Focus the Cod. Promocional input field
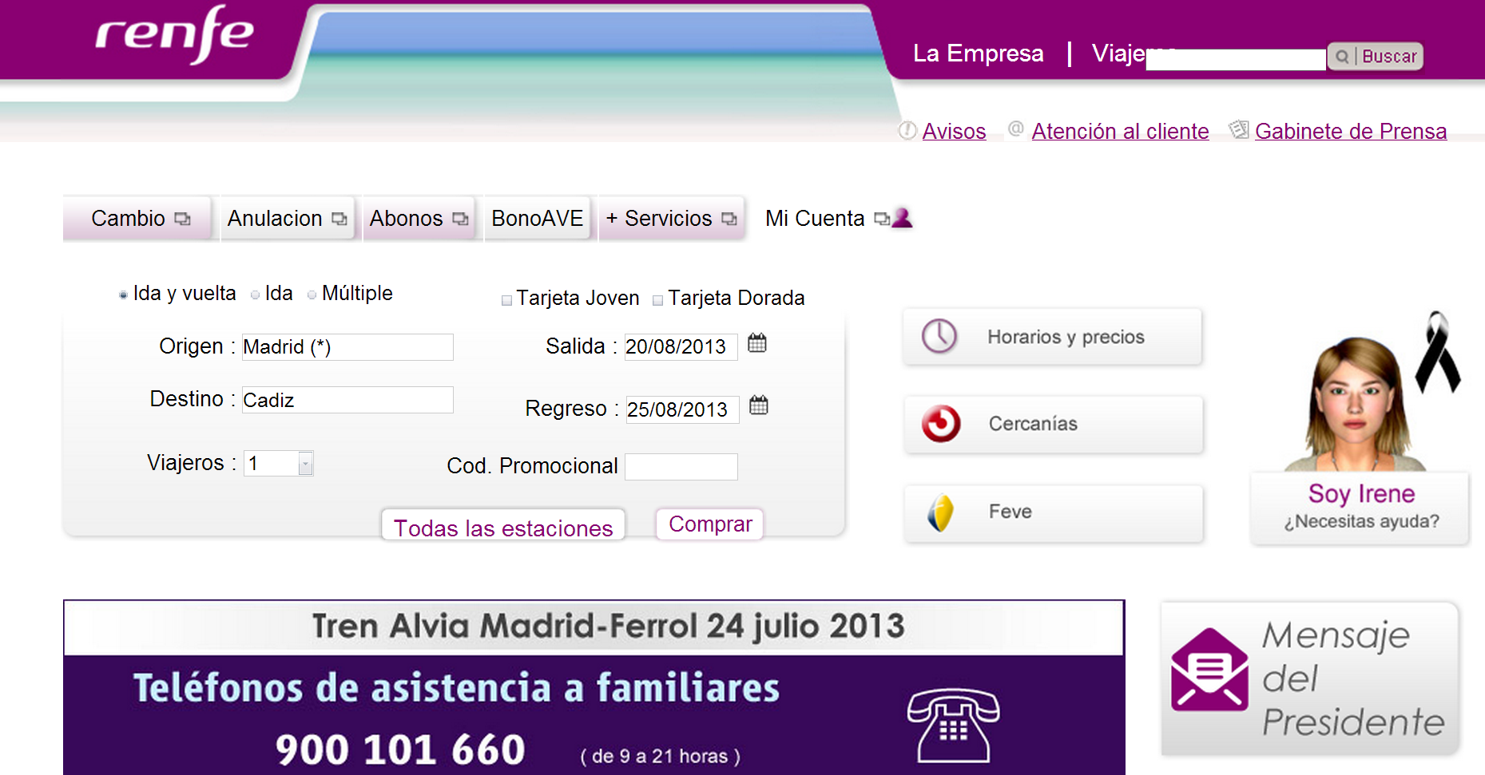 [x=681, y=467]
